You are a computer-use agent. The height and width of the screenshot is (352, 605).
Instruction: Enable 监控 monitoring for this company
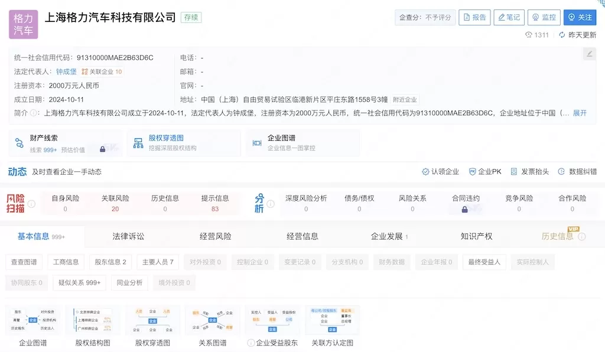pyautogui.click(x=544, y=18)
